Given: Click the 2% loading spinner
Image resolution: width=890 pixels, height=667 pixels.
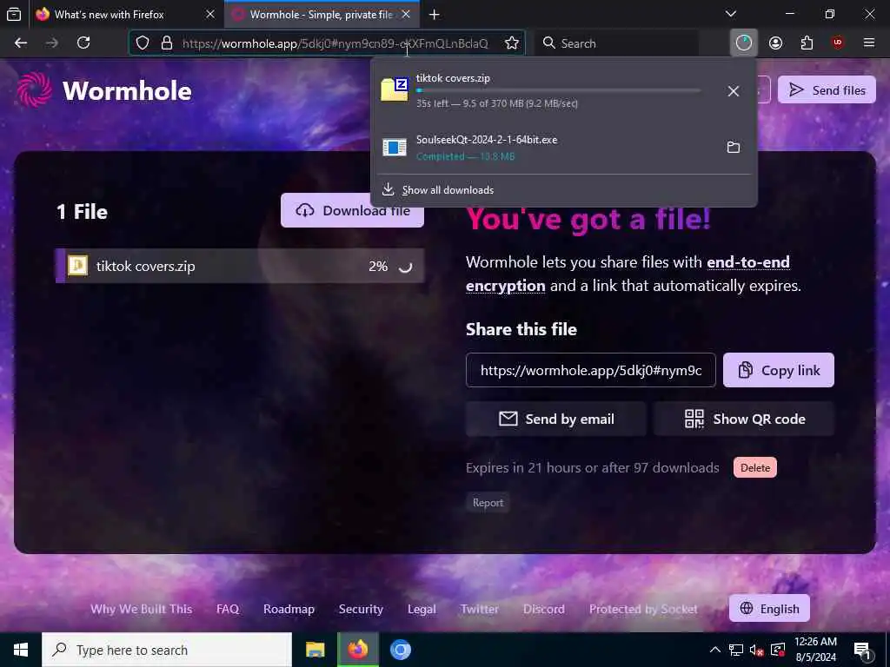Looking at the screenshot, I should [x=405, y=267].
